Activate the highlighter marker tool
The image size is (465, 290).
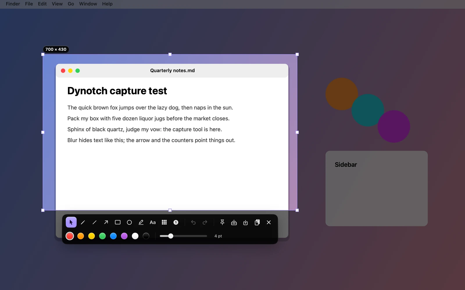point(141,222)
